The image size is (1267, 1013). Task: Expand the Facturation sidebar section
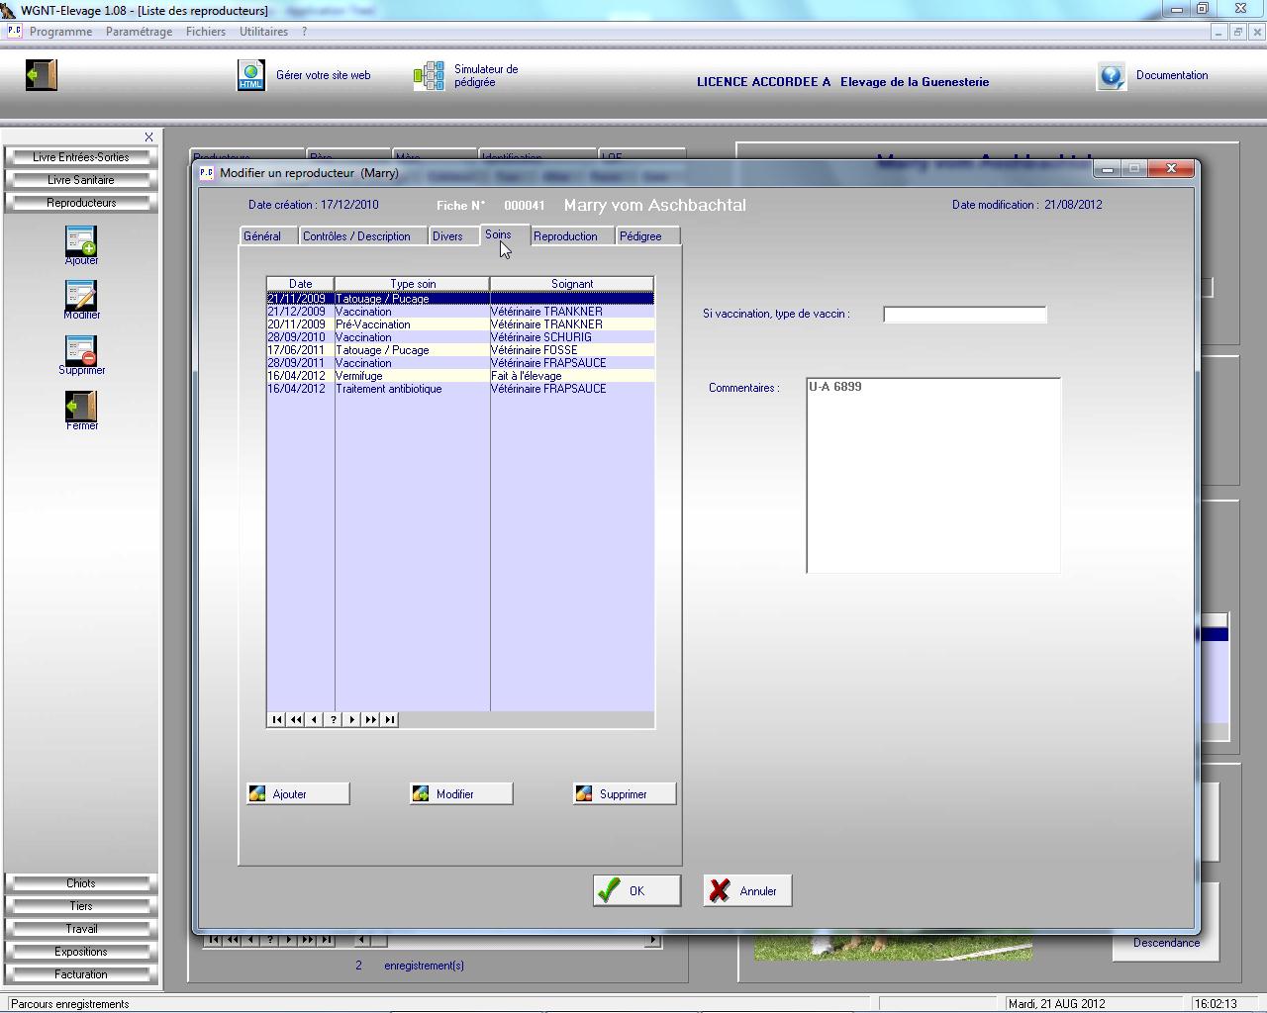pos(81,974)
